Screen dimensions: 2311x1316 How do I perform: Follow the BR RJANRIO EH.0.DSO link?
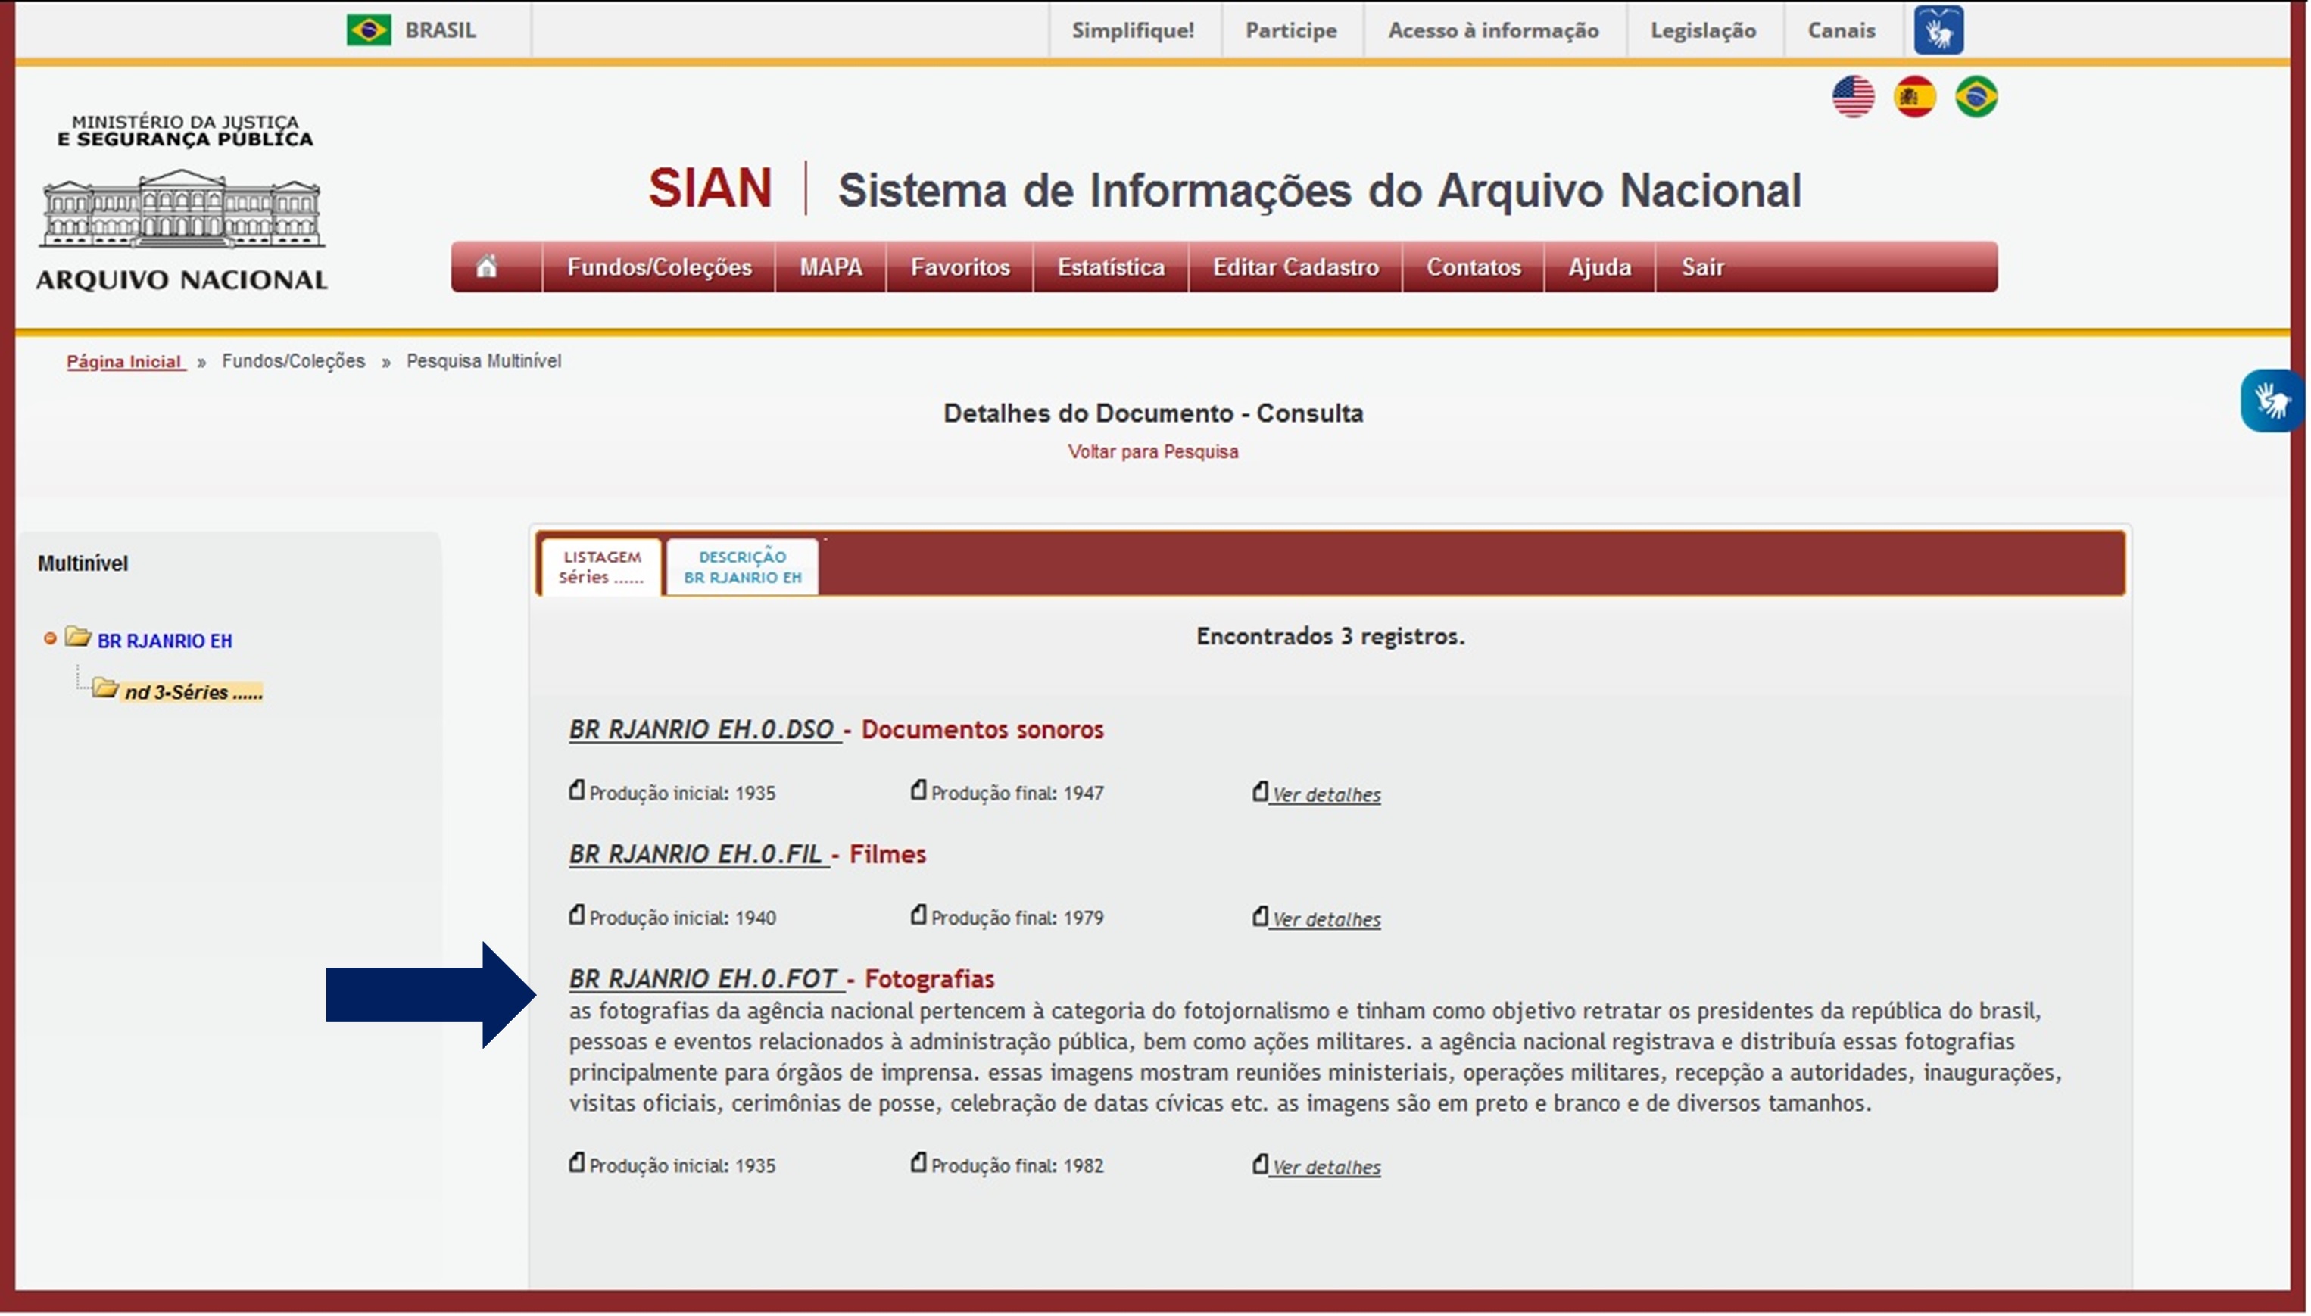(704, 728)
